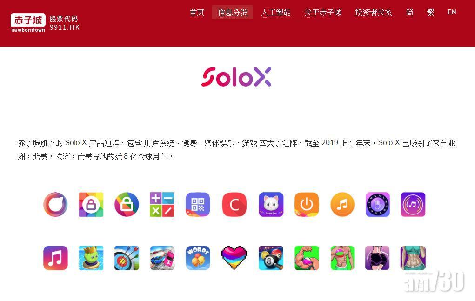Open 投资者关系 navigation link
The width and height of the screenshot is (475, 301).
tap(374, 13)
